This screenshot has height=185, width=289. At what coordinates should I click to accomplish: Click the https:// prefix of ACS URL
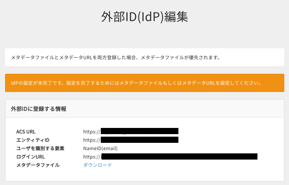(92, 132)
